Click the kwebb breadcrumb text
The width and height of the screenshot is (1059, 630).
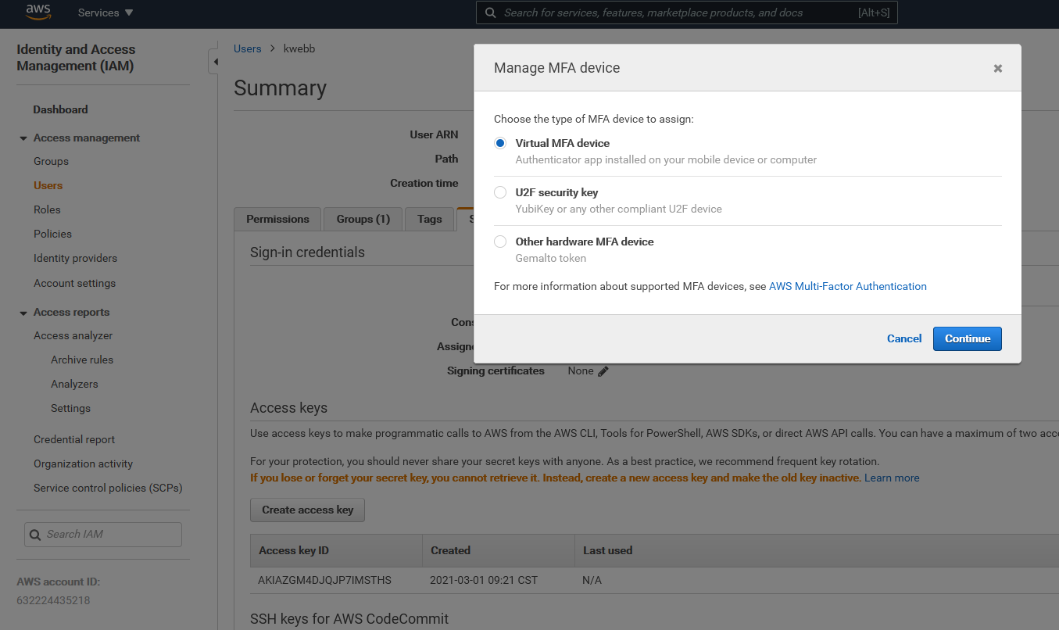(299, 48)
